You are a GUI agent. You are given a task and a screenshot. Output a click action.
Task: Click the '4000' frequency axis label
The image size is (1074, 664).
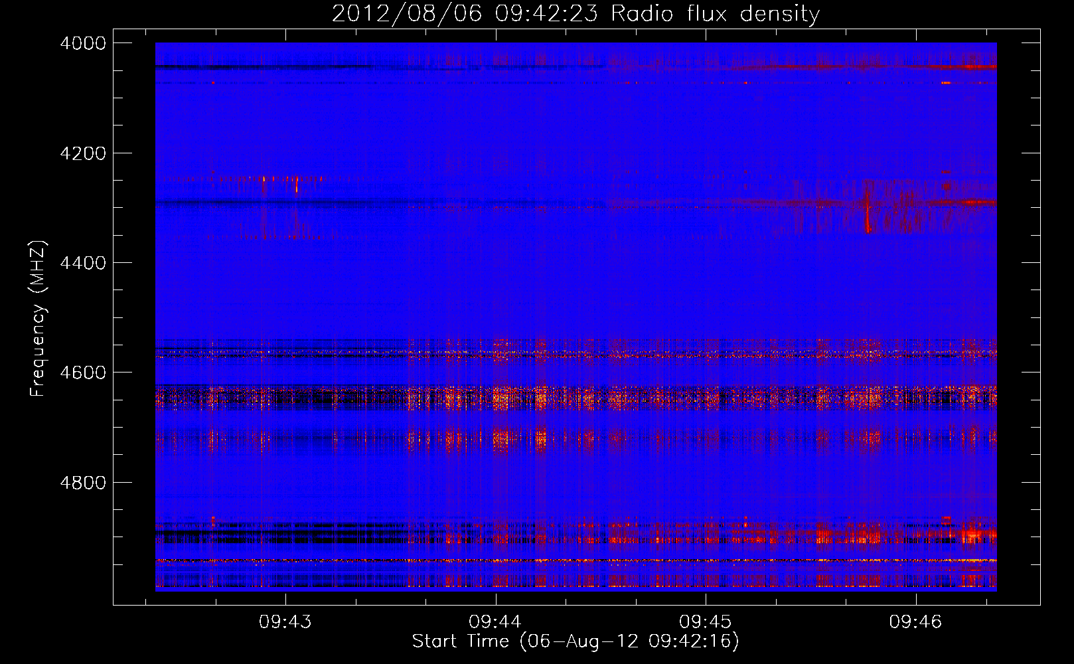[83, 43]
